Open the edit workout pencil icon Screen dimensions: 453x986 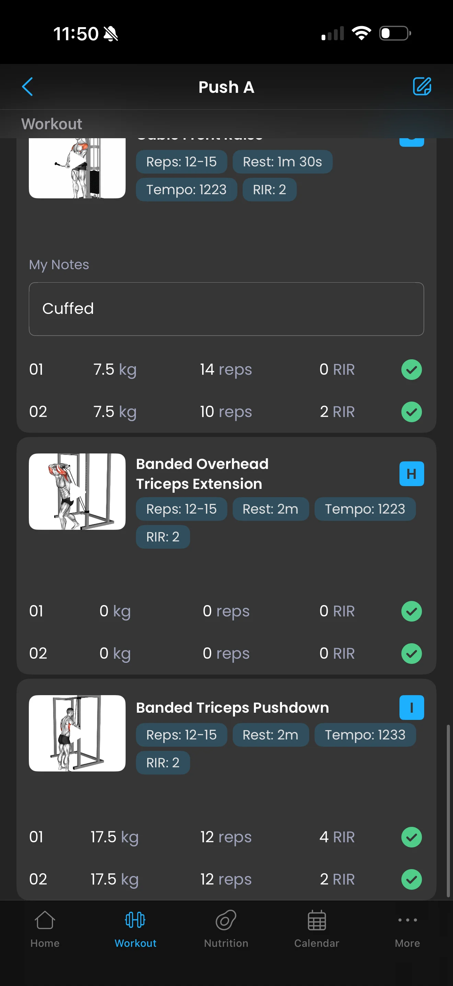pos(422,87)
